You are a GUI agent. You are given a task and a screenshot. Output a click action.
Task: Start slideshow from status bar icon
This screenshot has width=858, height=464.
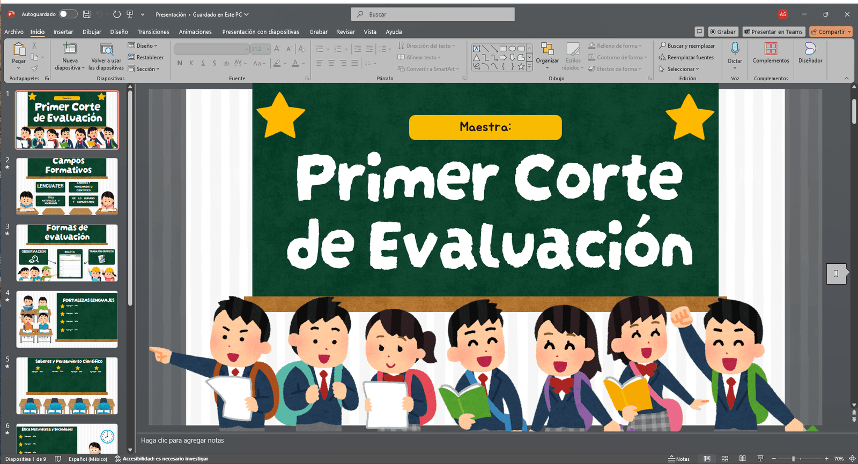(760, 459)
